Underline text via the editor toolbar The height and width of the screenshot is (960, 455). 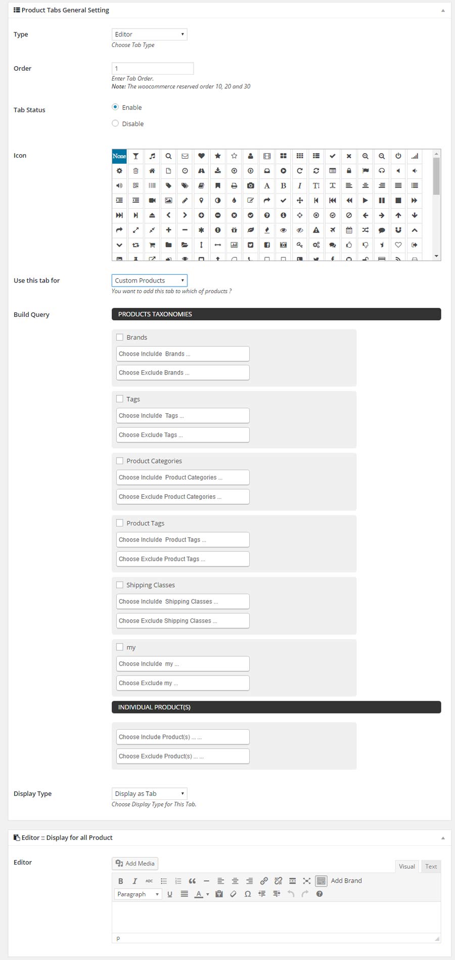(x=170, y=894)
